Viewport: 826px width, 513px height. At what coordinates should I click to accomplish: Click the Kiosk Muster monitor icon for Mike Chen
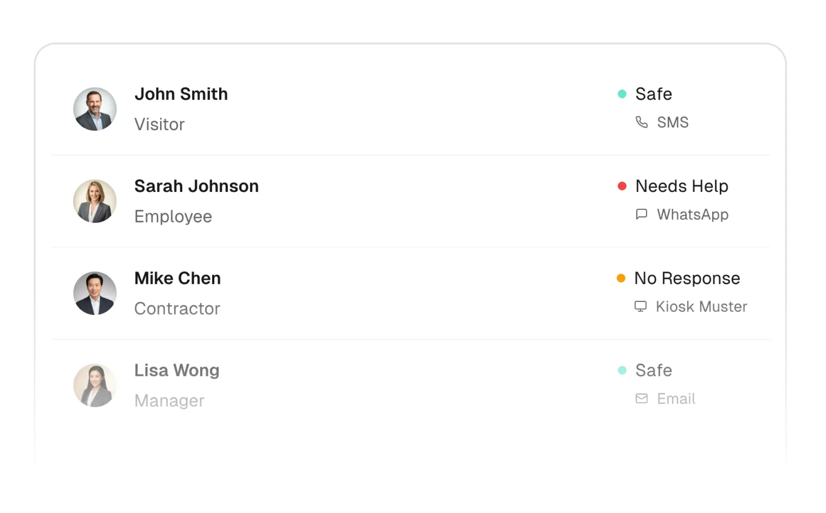[x=641, y=306]
